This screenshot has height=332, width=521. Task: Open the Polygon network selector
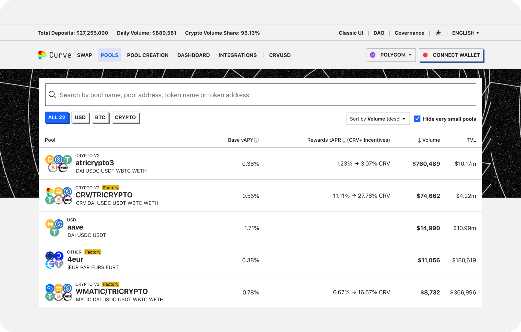pyautogui.click(x=391, y=55)
